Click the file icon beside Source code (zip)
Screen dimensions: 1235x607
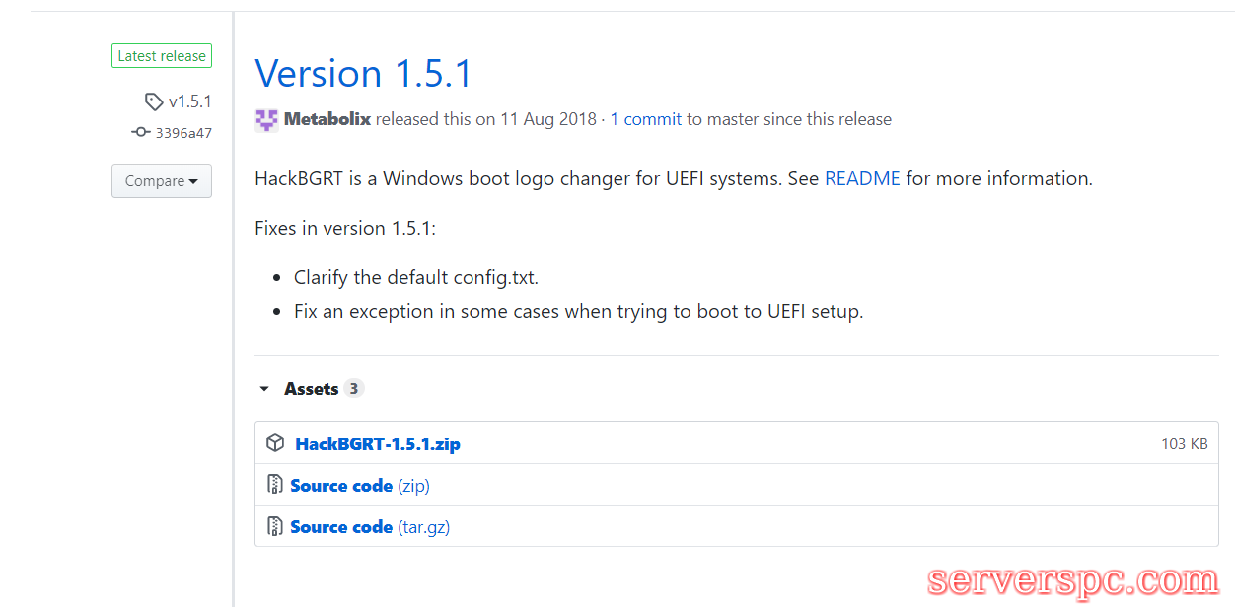click(275, 485)
